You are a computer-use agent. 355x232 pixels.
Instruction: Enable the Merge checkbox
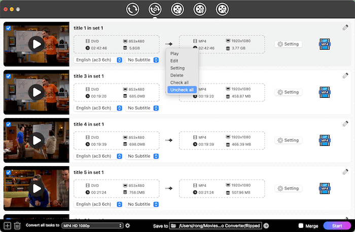301,225
